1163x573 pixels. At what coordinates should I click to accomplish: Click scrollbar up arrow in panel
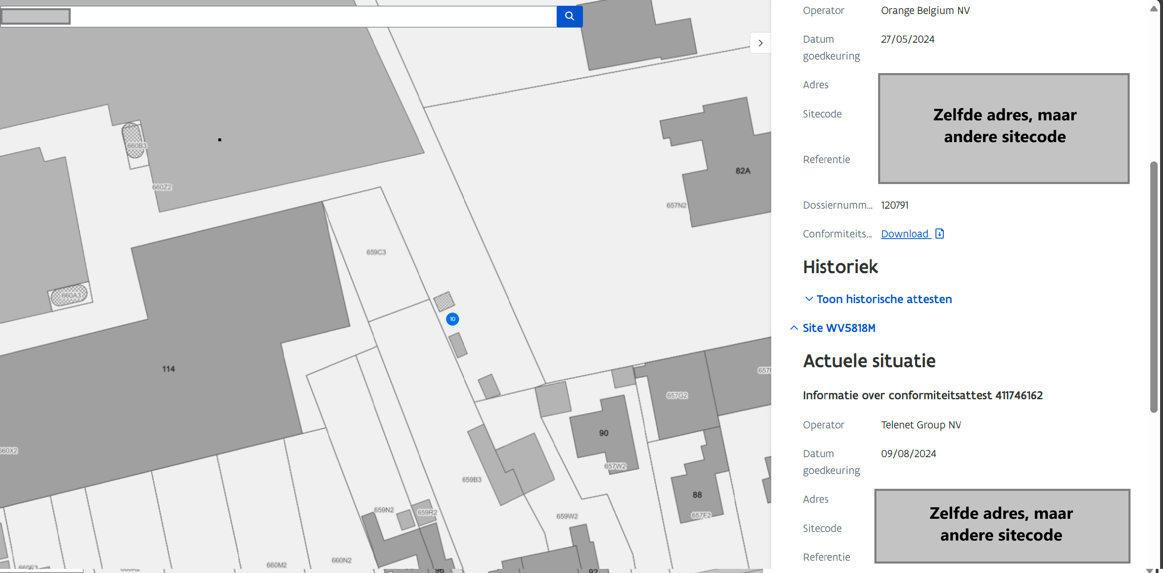[x=1154, y=9]
